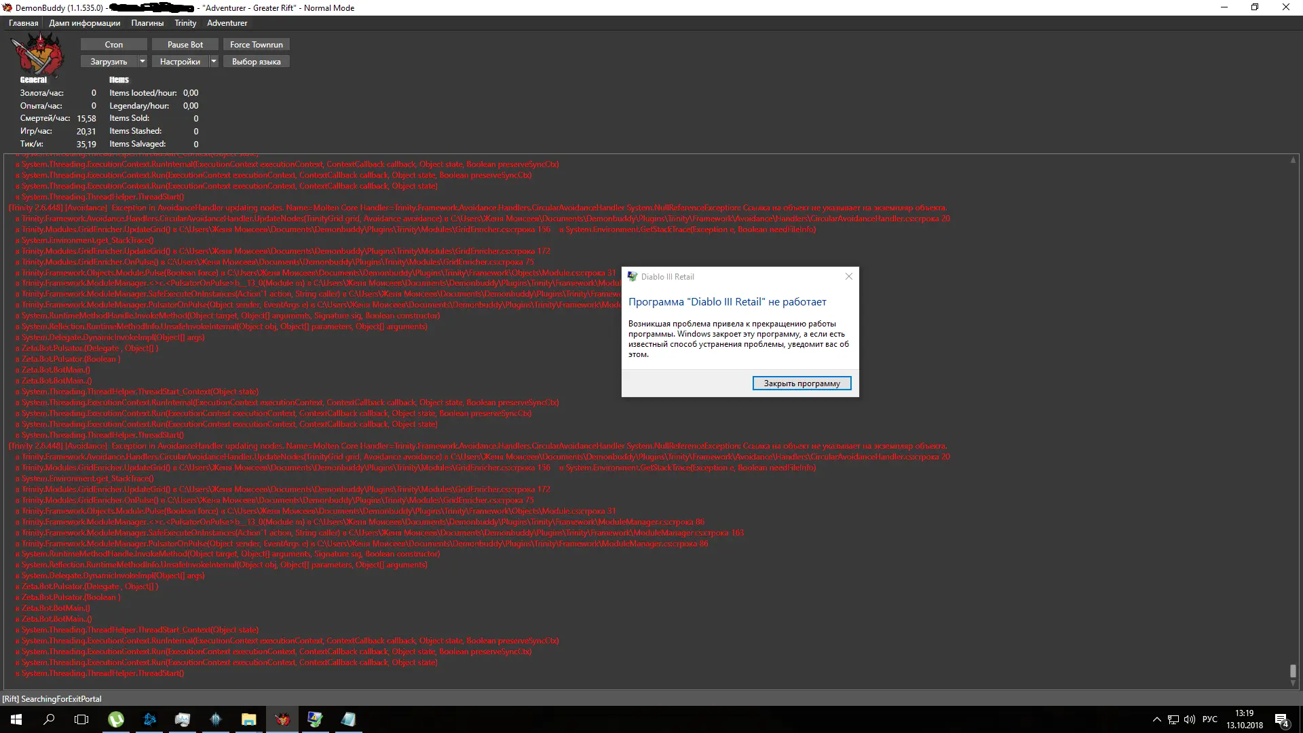
Task: Show hidden system tray icons
Action: (x=1156, y=719)
